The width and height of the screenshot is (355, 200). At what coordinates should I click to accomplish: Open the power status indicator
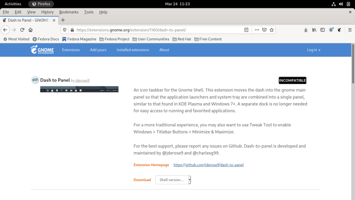[348, 4]
